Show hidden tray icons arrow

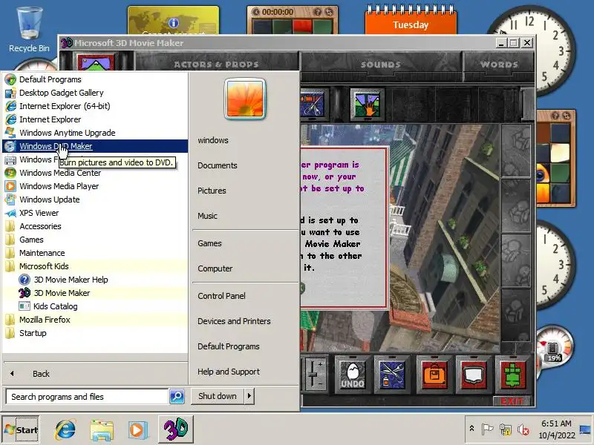pyautogui.click(x=471, y=429)
